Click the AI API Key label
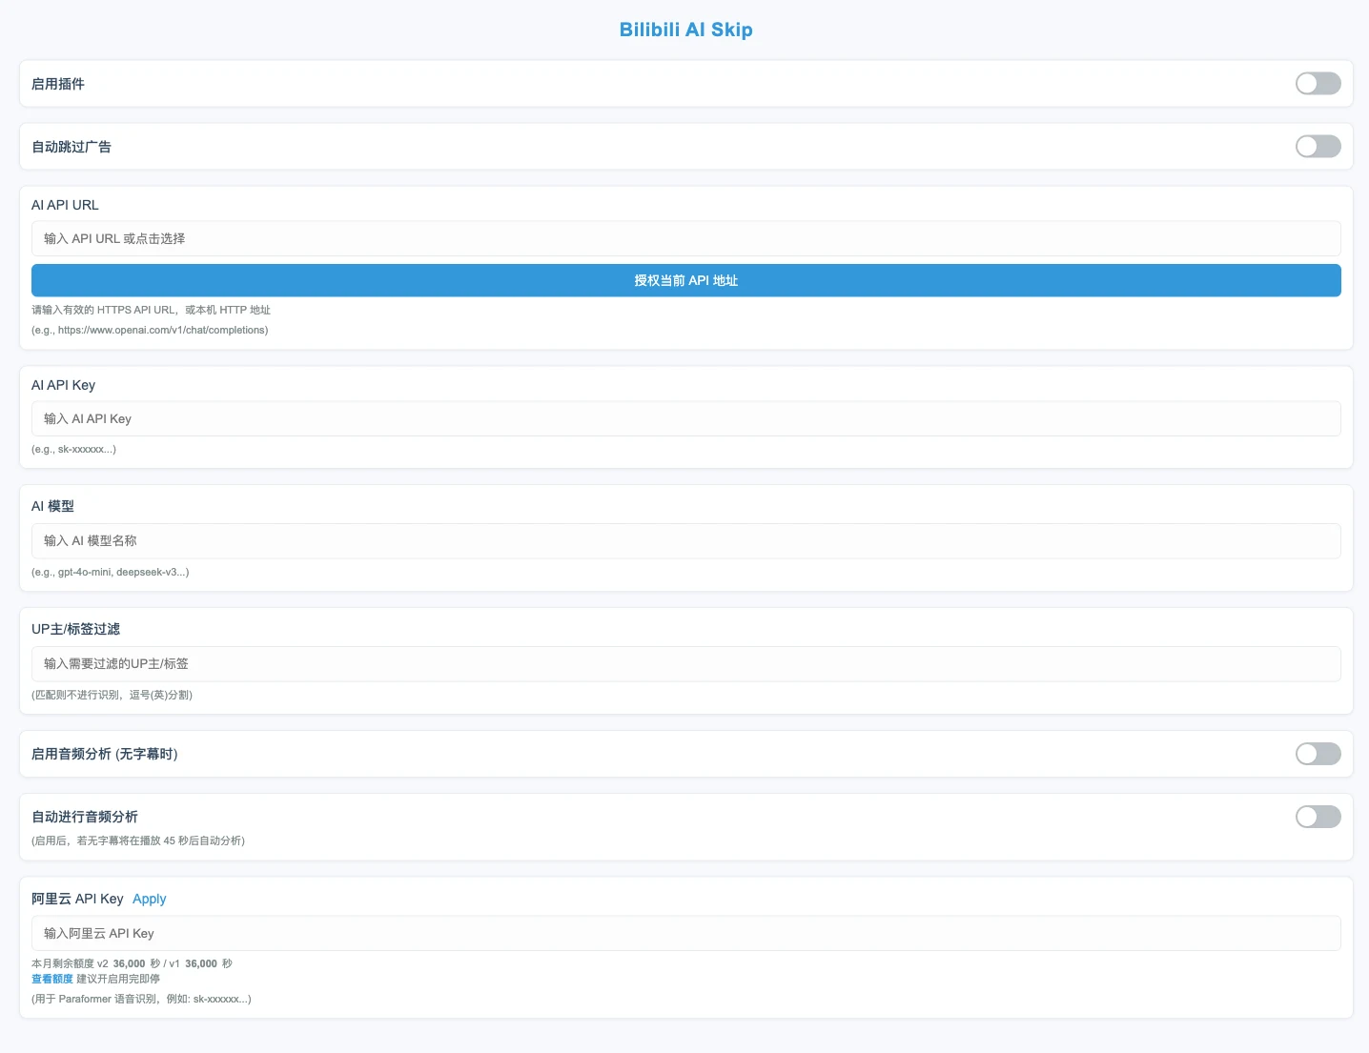 (63, 385)
